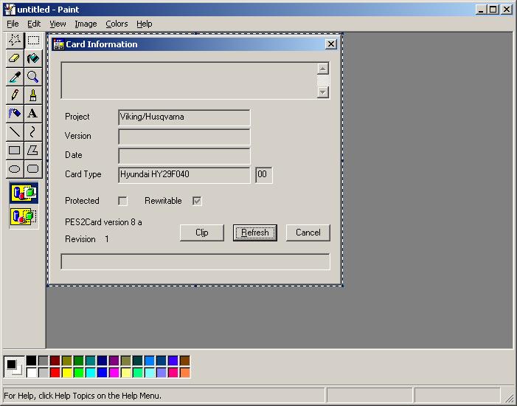Select the magenta color swatch

114,373
